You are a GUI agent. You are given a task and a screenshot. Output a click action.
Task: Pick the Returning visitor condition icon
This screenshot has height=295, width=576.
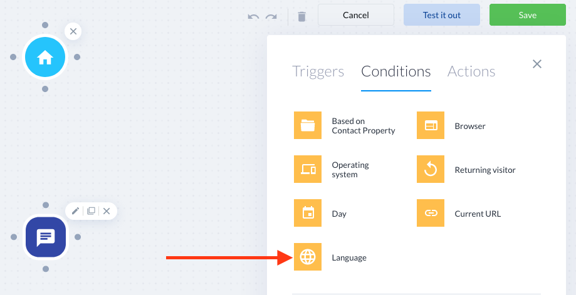pyautogui.click(x=431, y=169)
